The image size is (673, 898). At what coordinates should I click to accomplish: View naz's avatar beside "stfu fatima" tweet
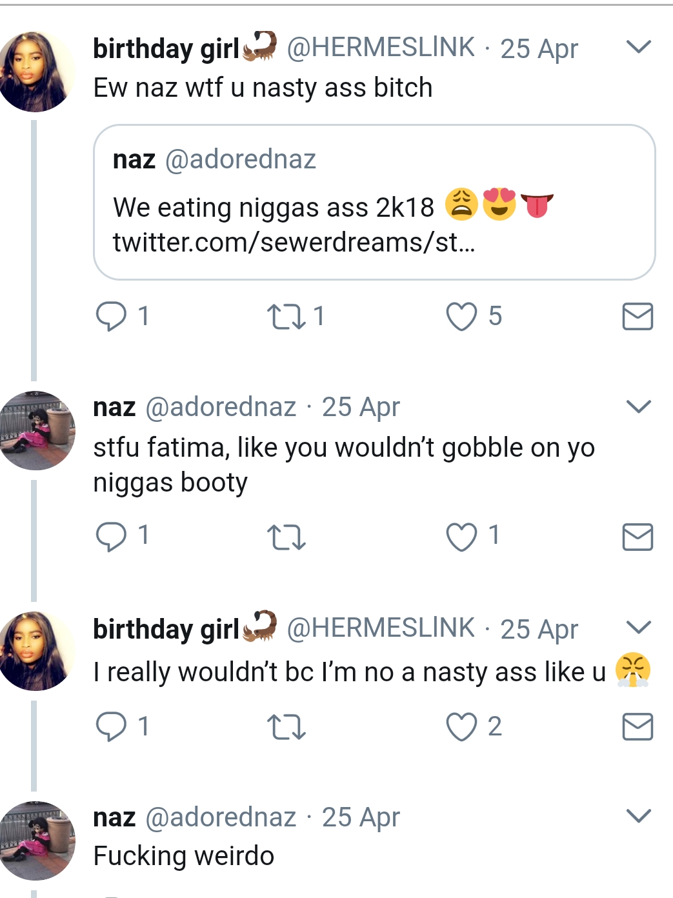[x=37, y=430]
